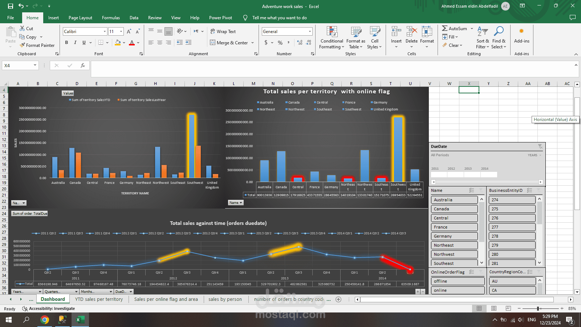
Task: Open the Windows Start menu
Action: click(x=9, y=320)
